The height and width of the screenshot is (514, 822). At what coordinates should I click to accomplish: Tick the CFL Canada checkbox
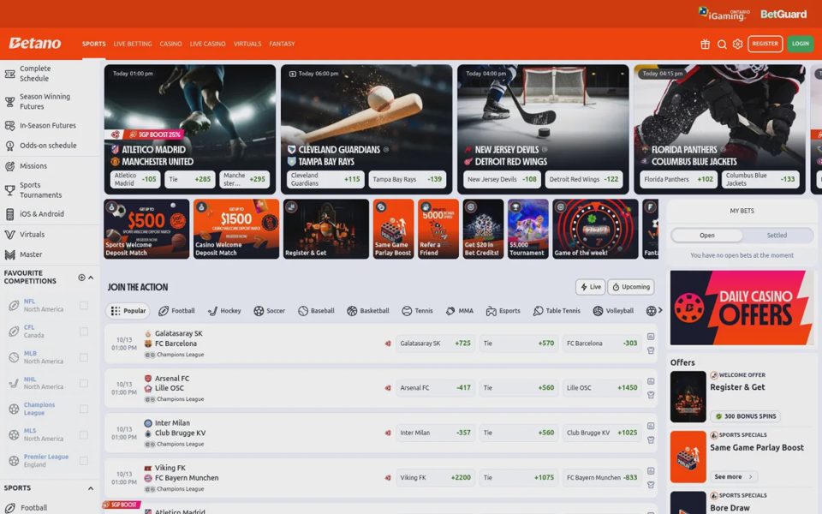[83, 332]
